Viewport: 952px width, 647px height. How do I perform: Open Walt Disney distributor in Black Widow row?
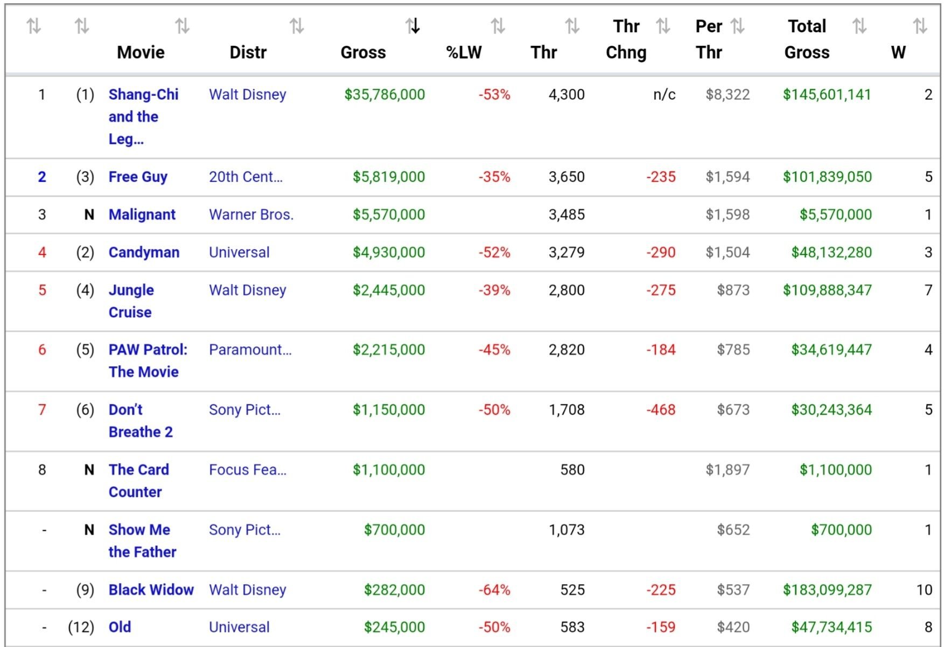point(248,590)
